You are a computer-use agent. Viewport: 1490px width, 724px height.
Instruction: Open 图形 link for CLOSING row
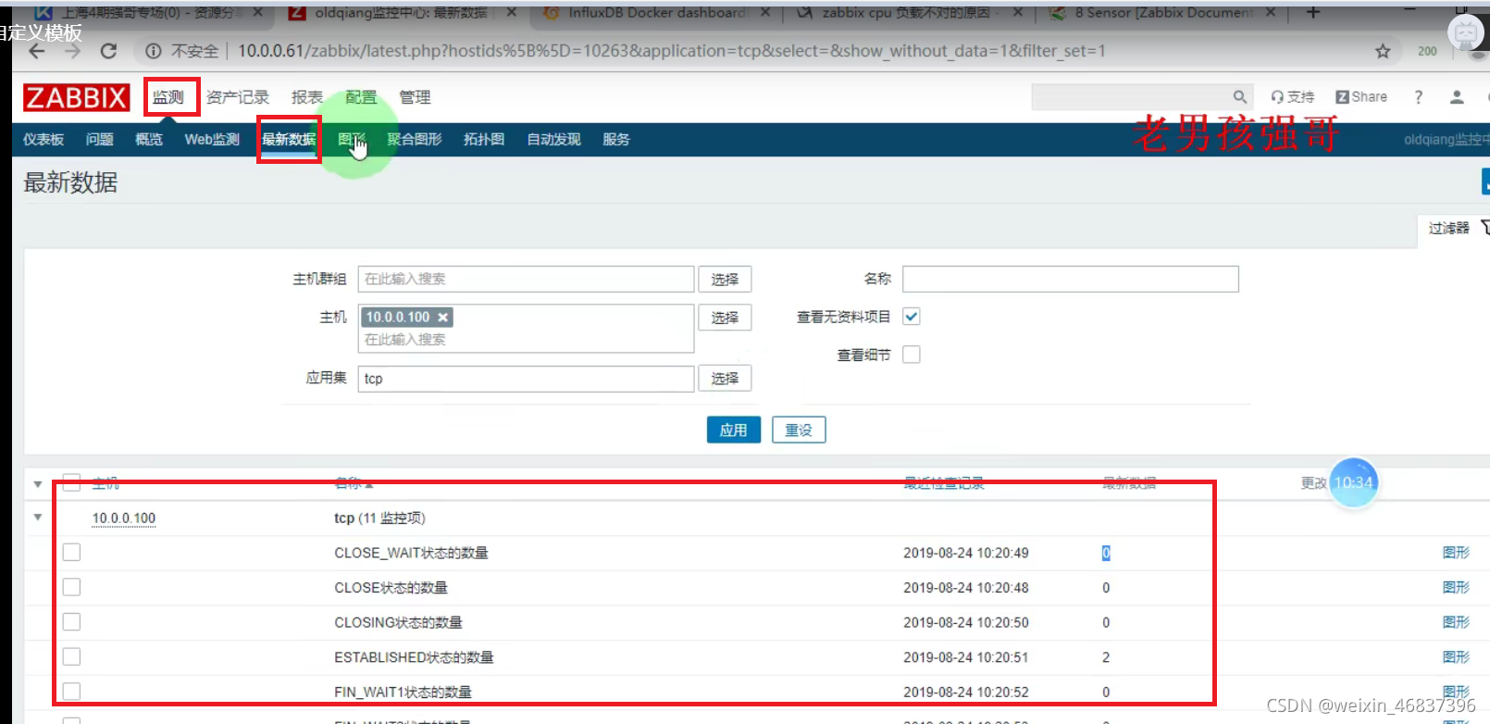click(x=1456, y=622)
